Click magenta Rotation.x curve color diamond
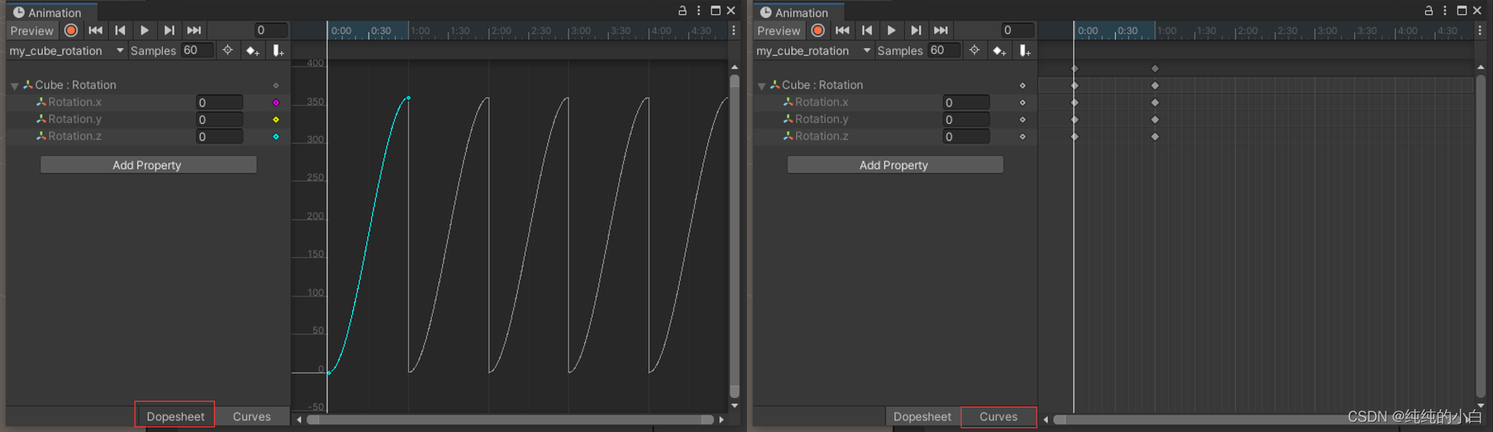 [276, 102]
